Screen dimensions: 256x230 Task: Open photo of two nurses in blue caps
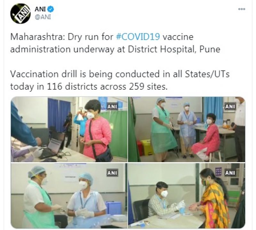69,195
